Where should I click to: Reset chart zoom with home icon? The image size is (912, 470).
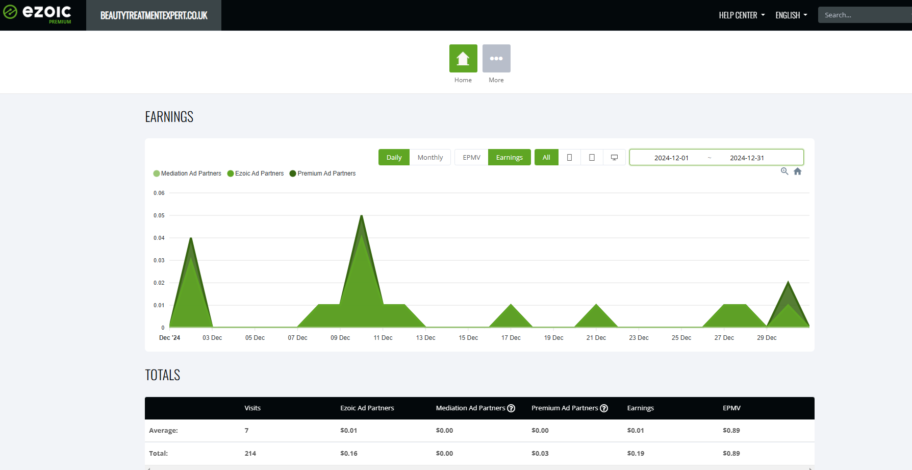pos(798,171)
